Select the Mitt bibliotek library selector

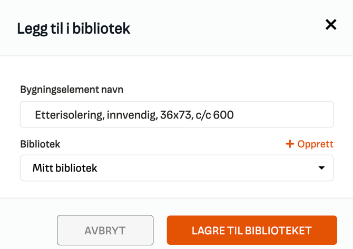pos(177,168)
